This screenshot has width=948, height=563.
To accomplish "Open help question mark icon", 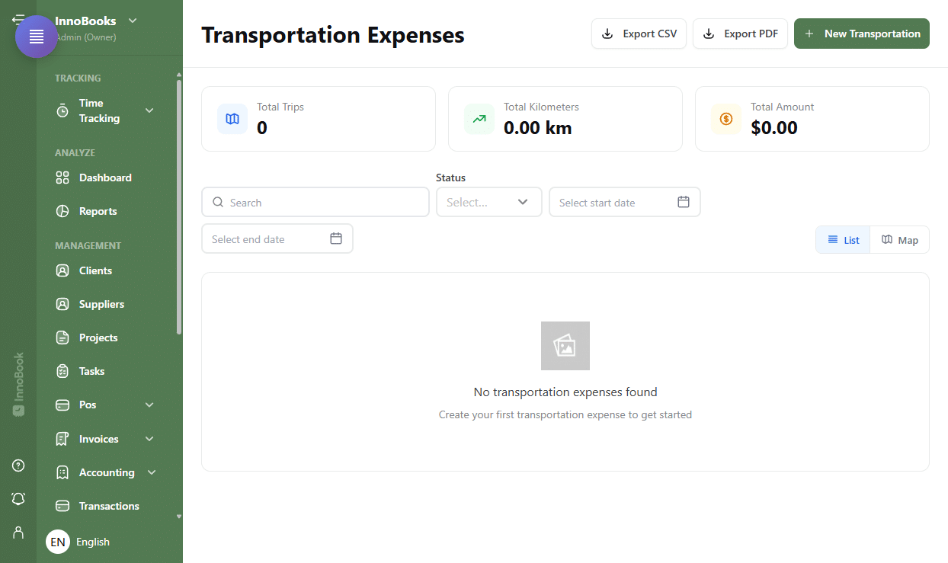I will tap(18, 465).
